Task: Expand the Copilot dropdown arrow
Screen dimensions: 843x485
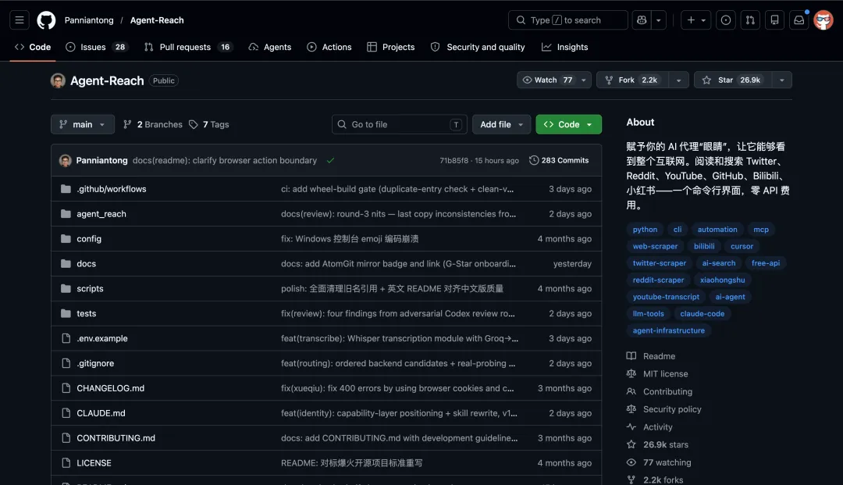Action: click(659, 20)
